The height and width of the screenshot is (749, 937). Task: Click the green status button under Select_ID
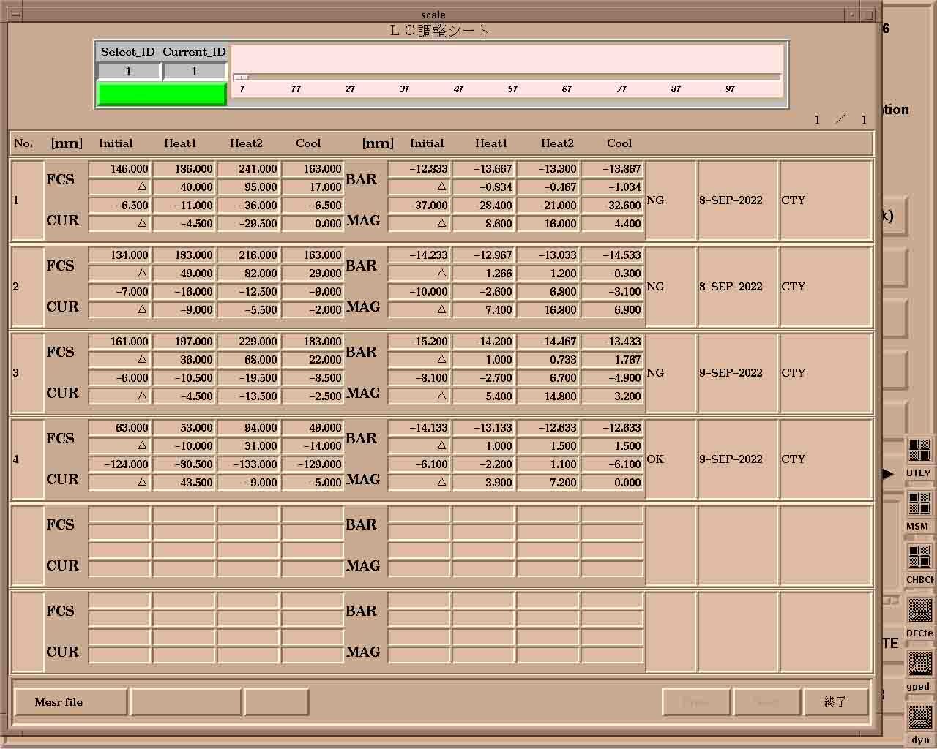162,94
